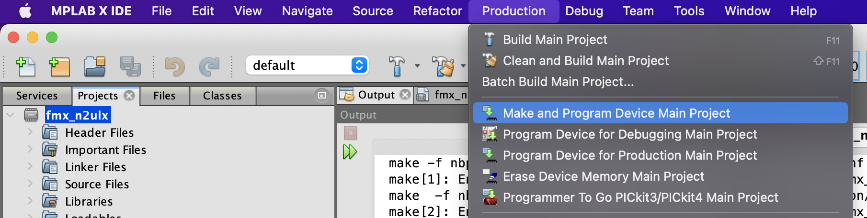
Task: Click the Open Project toolbar icon
Action: pyautogui.click(x=95, y=66)
